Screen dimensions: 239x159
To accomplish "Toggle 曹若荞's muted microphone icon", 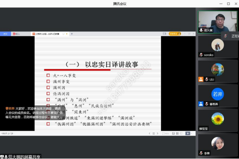I will [207, 104].
